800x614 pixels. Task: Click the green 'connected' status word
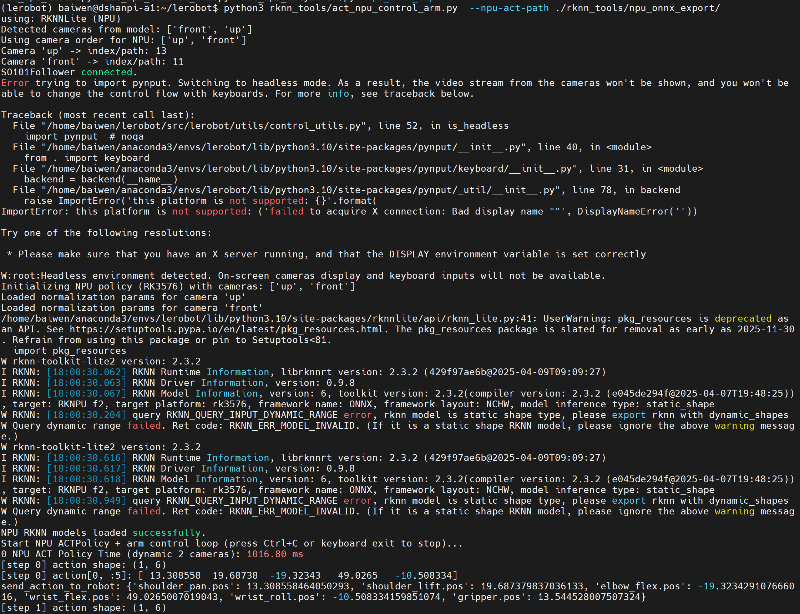pyautogui.click(x=107, y=72)
